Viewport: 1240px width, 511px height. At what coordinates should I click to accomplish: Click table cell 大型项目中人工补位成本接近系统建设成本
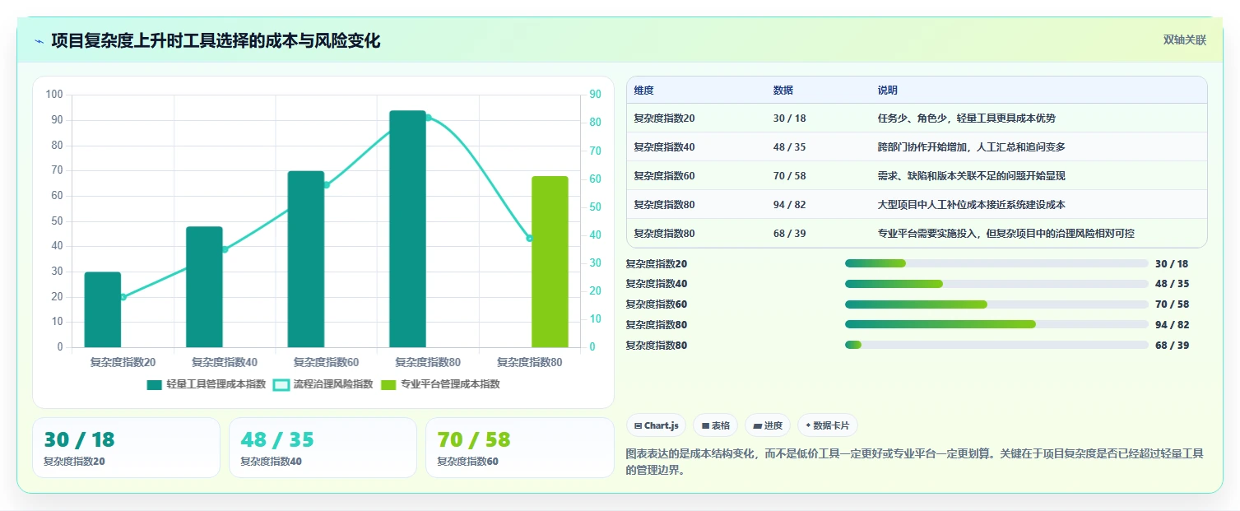[972, 205]
